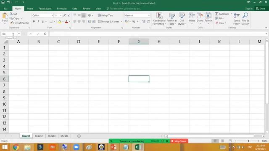Enable Center horizontal alignment
The image size is (269, 151).
coord(79,21)
